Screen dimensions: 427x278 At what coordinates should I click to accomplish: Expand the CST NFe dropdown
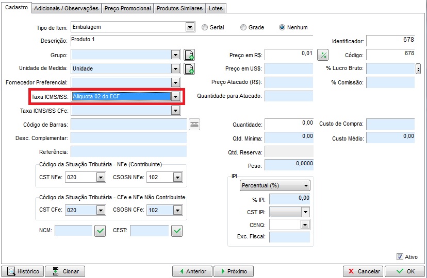pyautogui.click(x=100, y=178)
